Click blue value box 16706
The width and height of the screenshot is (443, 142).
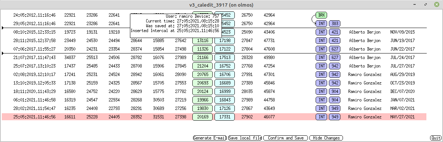(225, 74)
